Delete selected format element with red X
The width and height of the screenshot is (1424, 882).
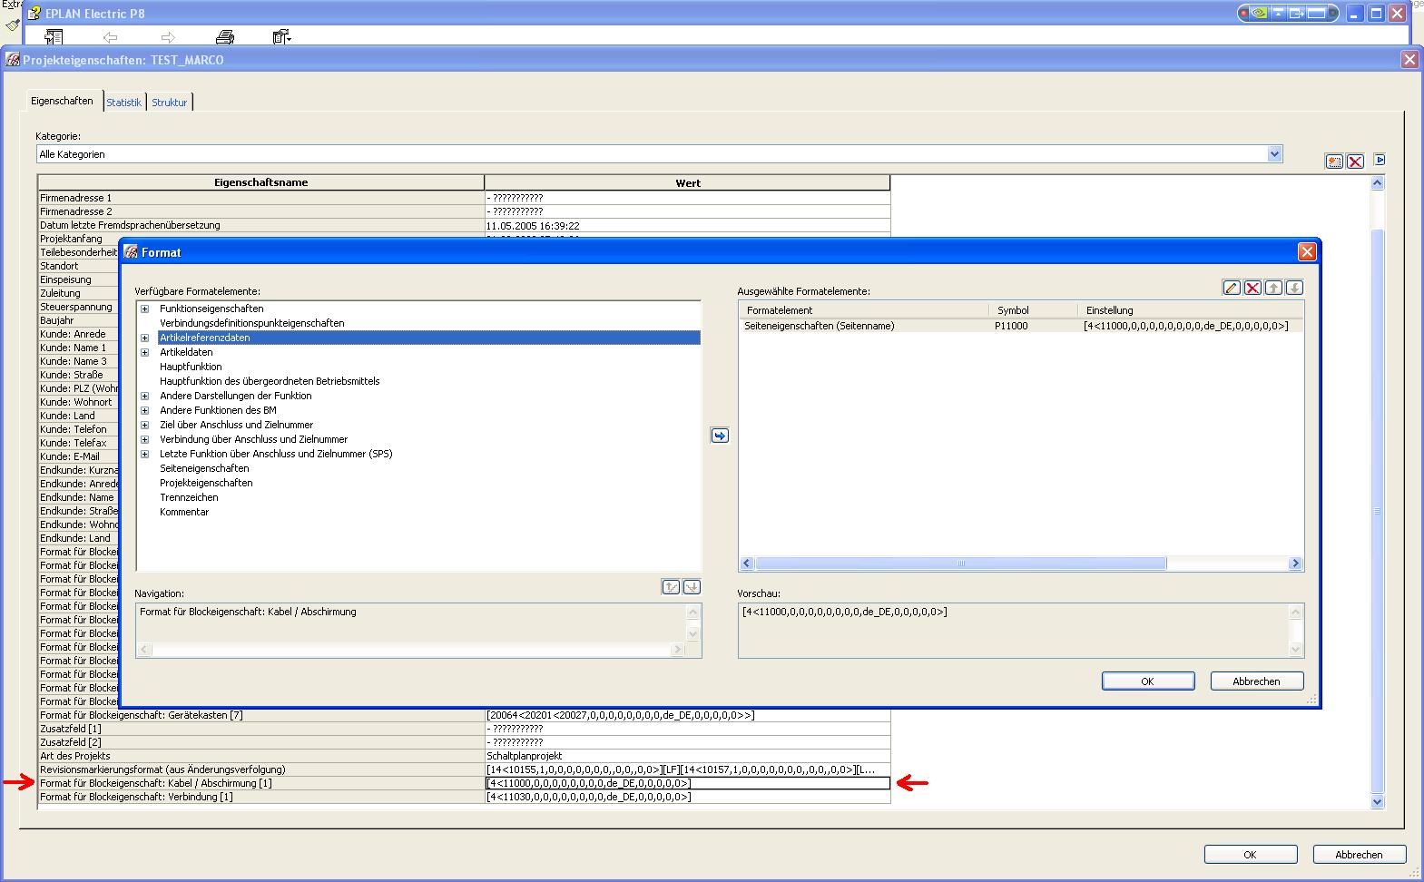tap(1252, 288)
